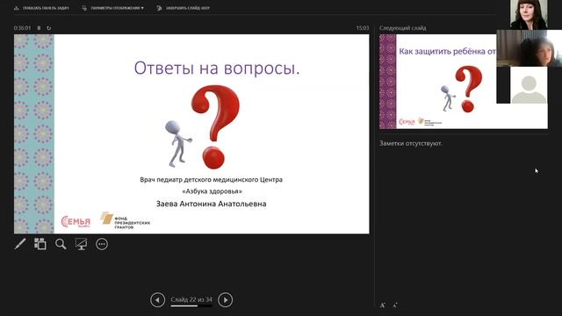Increase the notes text size
562x316 pixels.
(x=383, y=305)
